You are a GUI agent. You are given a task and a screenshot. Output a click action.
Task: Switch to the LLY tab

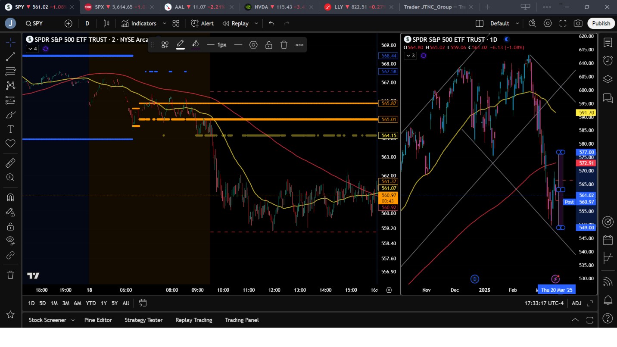pyautogui.click(x=358, y=7)
